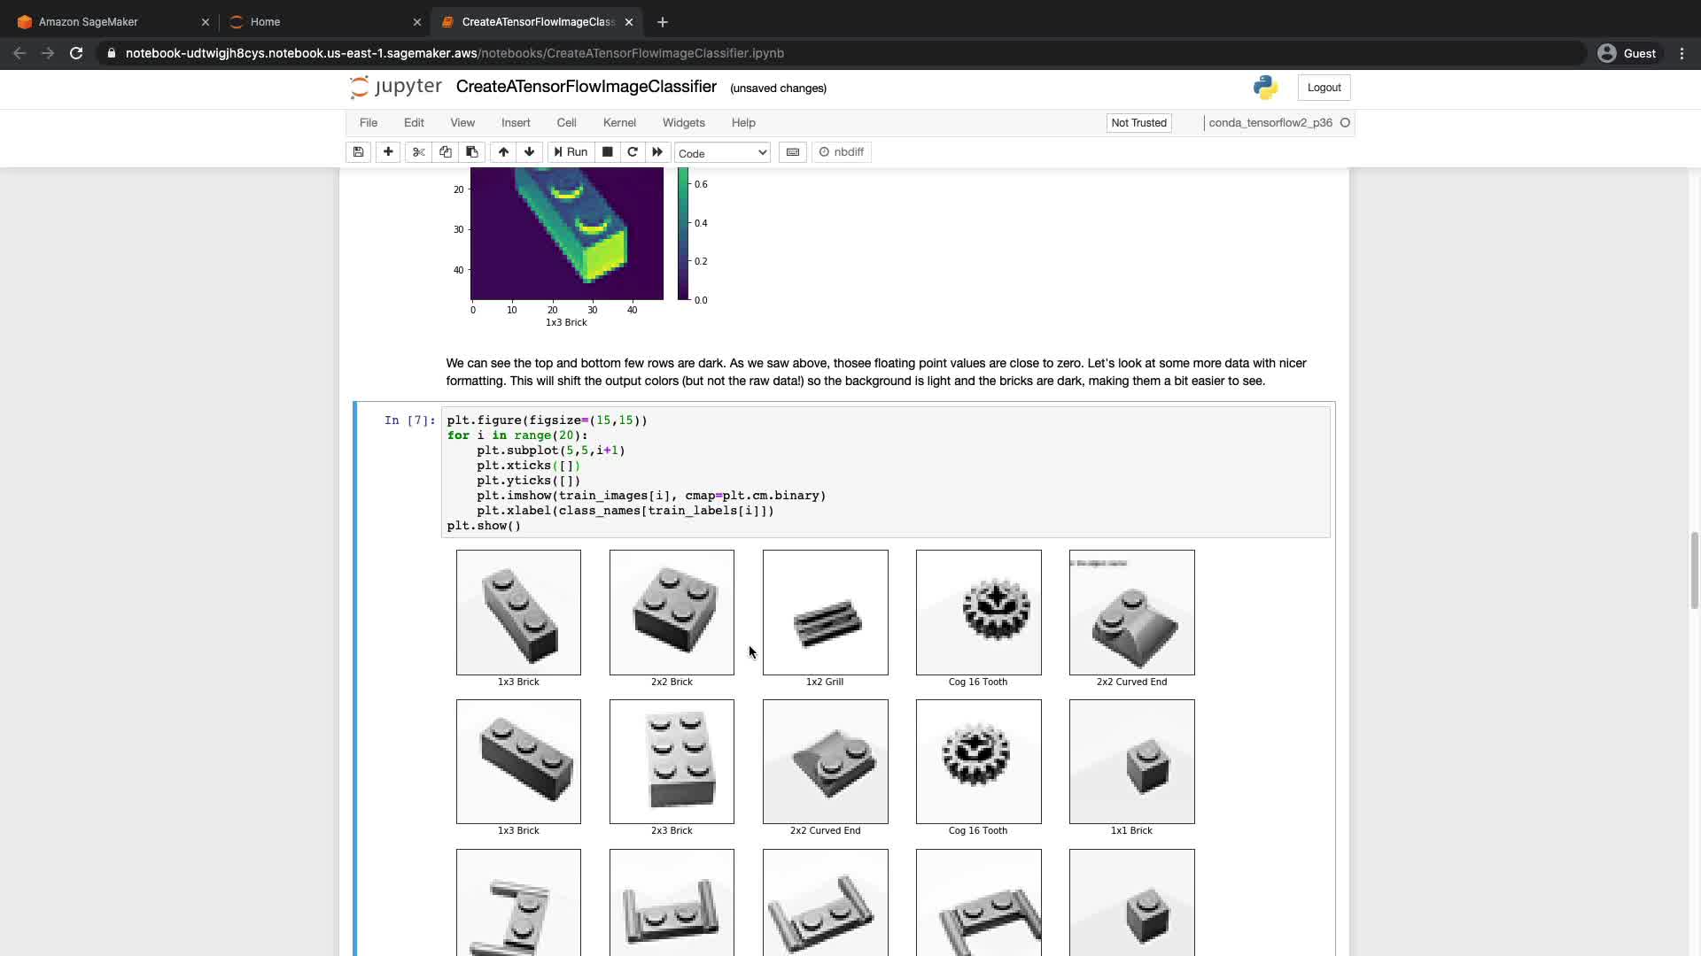Click the Cog 16 Tooth image thumbnail

point(978,613)
